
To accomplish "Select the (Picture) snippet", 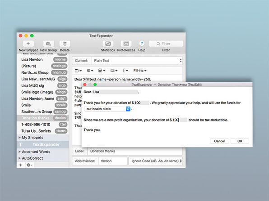I will point(43,66).
